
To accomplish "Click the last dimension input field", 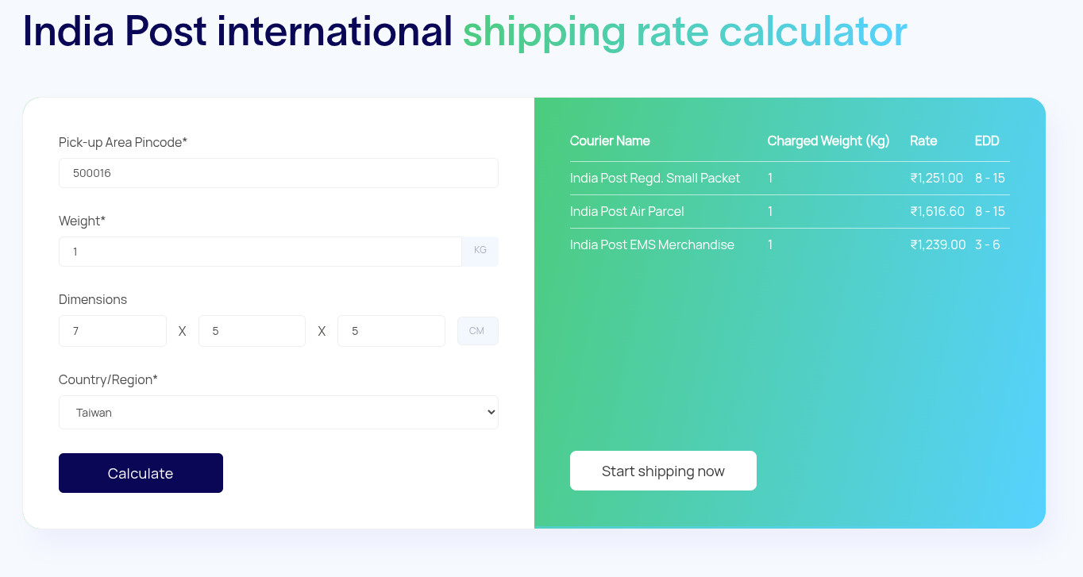I will click(391, 331).
